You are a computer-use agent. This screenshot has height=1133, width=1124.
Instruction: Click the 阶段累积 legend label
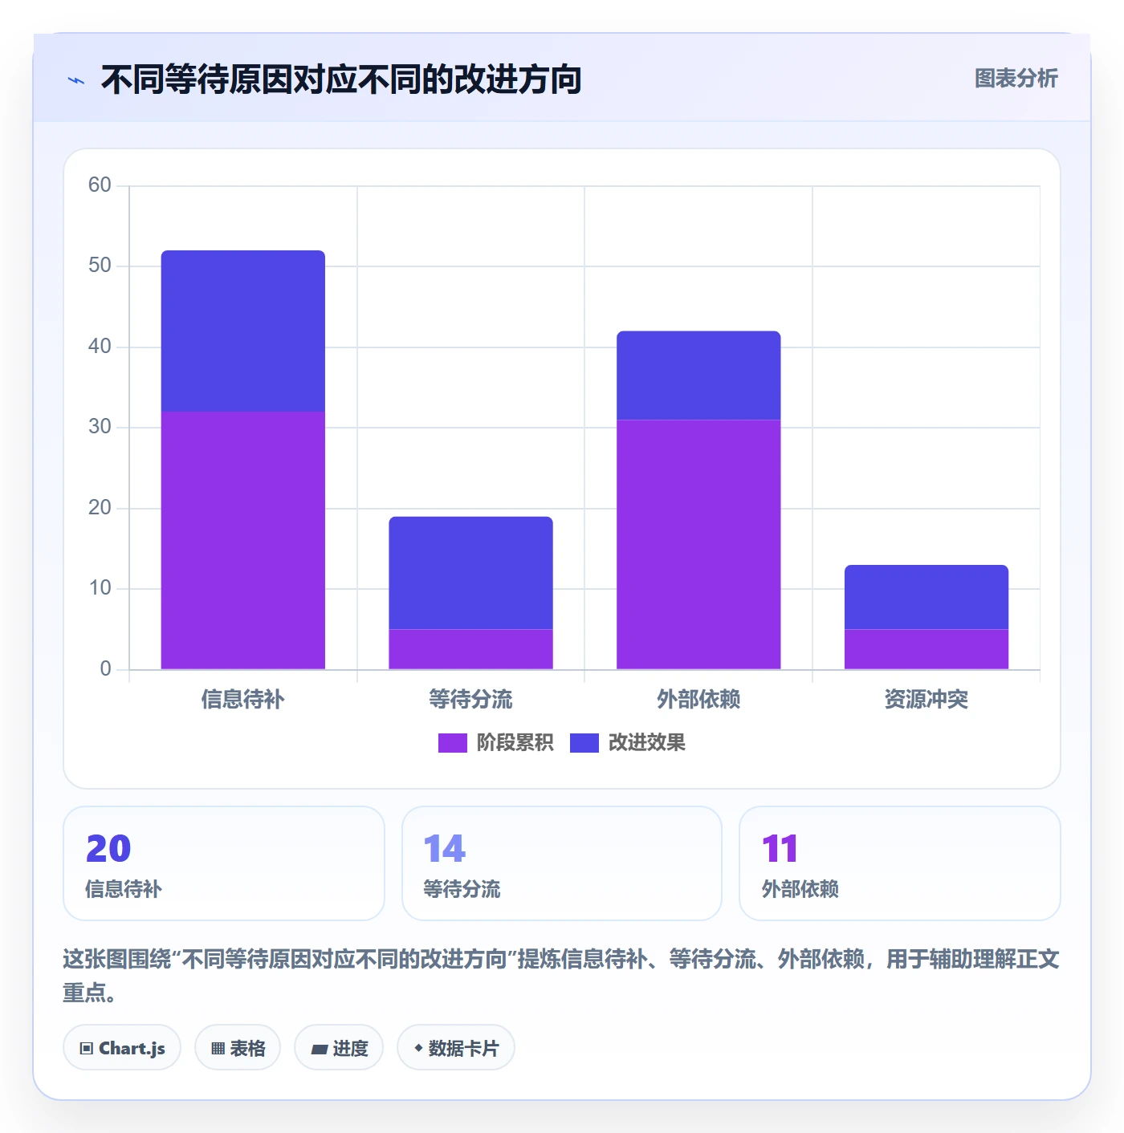[x=515, y=743]
